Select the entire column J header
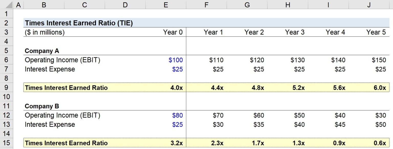The height and width of the screenshot is (149, 393). (x=369, y=4)
